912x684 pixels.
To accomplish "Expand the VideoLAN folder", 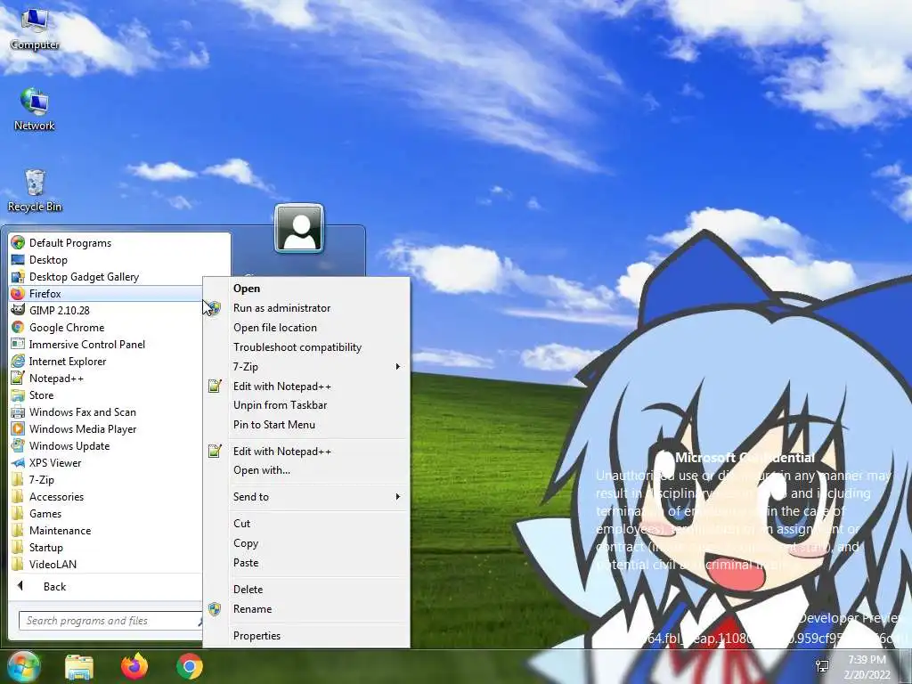I will (x=53, y=564).
